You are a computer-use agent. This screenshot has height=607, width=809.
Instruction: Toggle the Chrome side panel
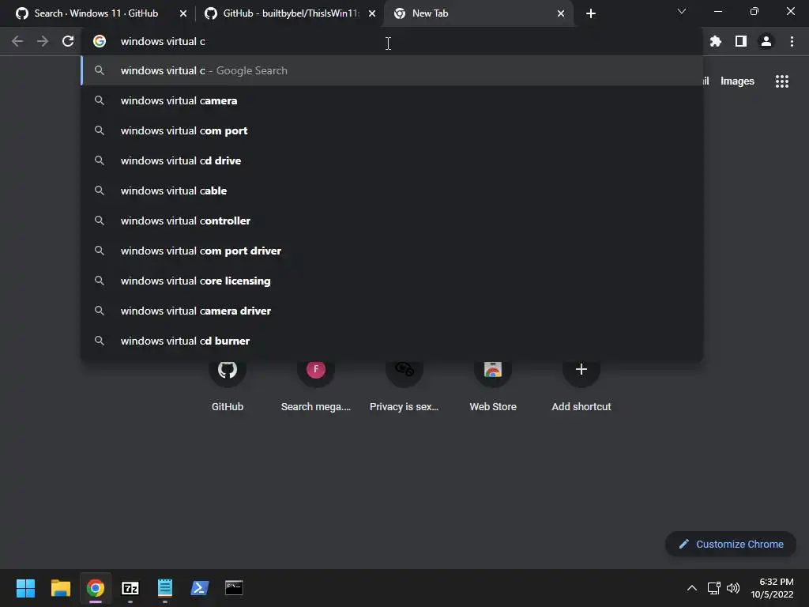pos(741,41)
